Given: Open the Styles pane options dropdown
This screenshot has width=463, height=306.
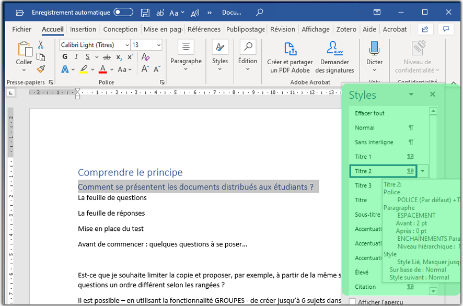Looking at the screenshot, I should click(x=411, y=95).
